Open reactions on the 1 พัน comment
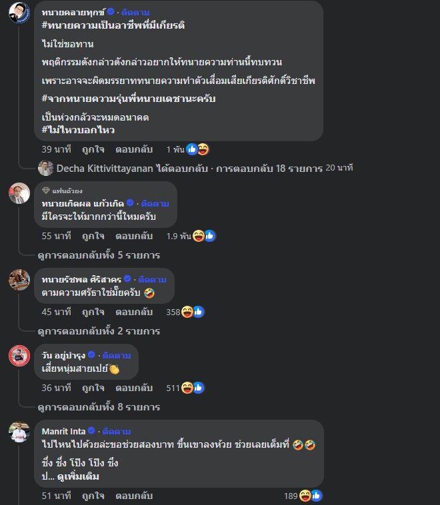 coord(197,149)
